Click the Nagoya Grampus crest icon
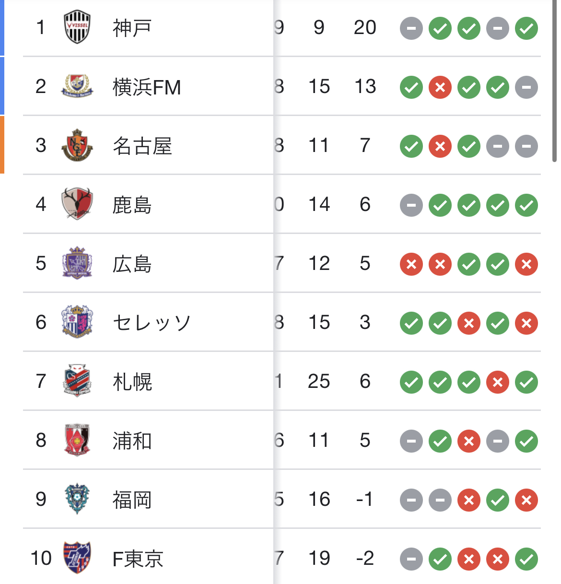This screenshot has width=561, height=584. [77, 145]
